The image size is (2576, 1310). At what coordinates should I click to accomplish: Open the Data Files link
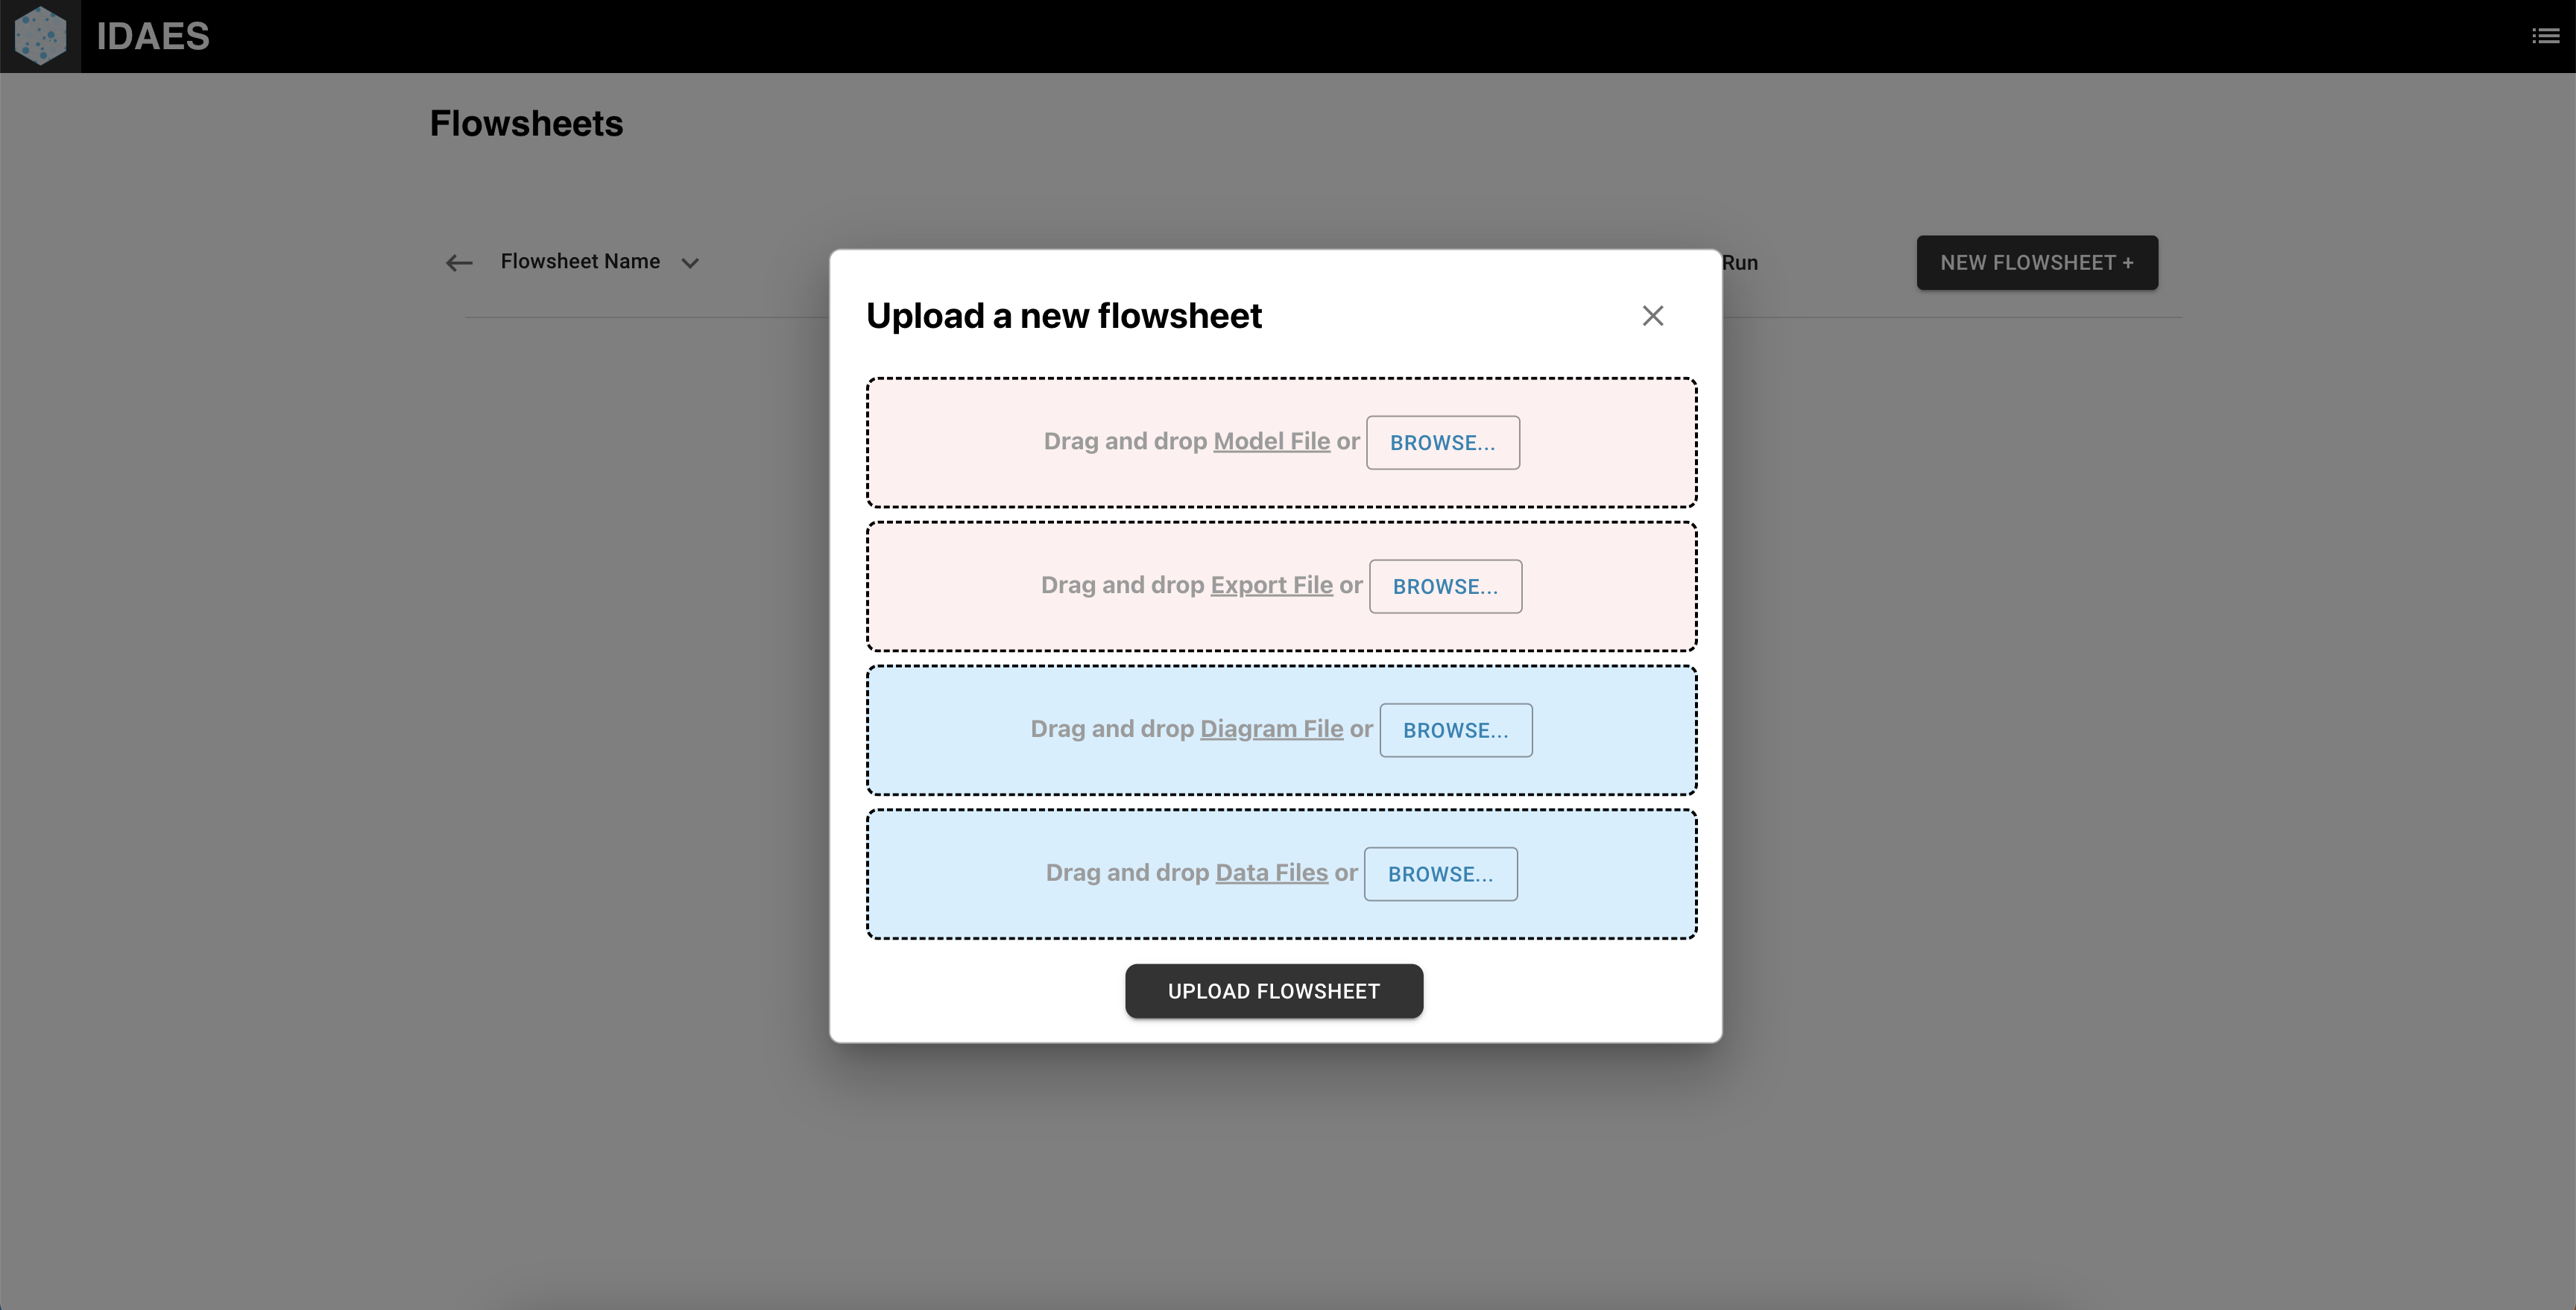coord(1271,873)
